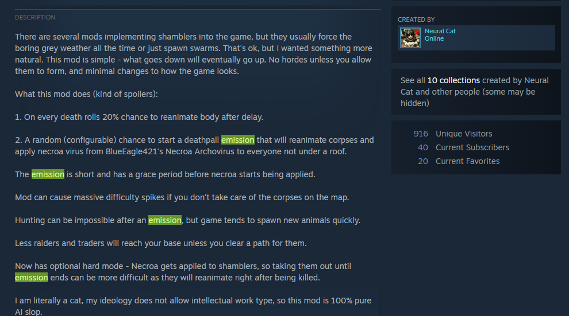Click the CREATED BY heading
569x316 pixels.
(416, 19)
